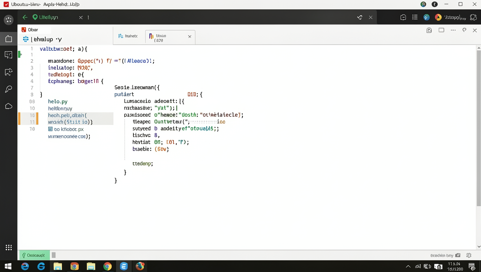Open the settings gear in status bar
Image resolution: width=481 pixels, height=272 pixels.
click(469, 255)
